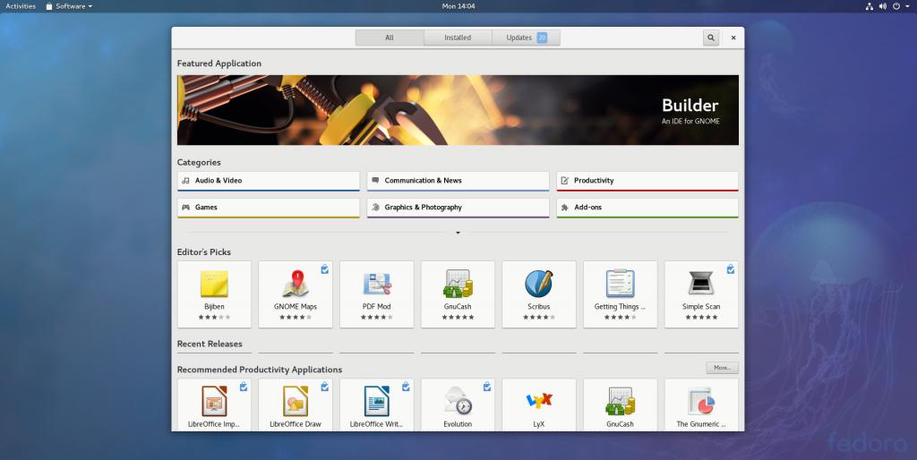Image resolution: width=917 pixels, height=460 pixels.
Task: Click More button for productivity apps
Action: click(x=723, y=368)
